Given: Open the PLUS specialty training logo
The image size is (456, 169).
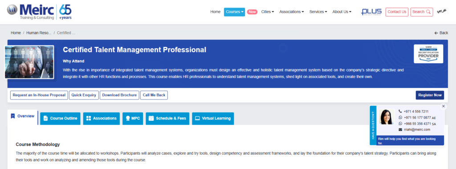Looking at the screenshot, I should coord(371,12).
